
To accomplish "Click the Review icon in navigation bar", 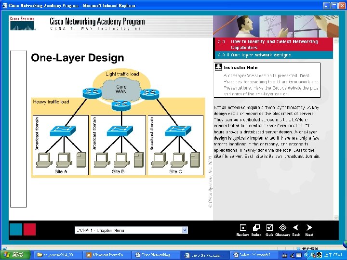I will 243,227.
